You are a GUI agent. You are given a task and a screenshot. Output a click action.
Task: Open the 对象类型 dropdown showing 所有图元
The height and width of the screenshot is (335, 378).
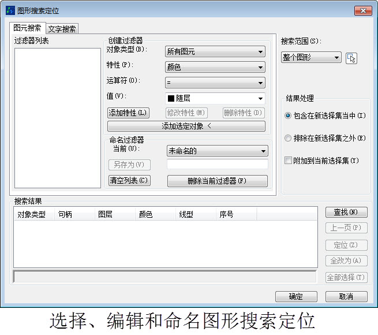pyautogui.click(x=215, y=52)
